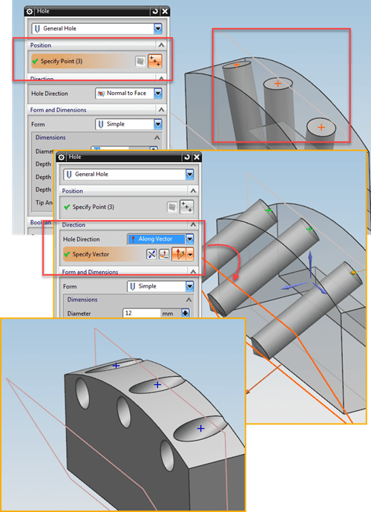This screenshot has height=512, width=371.
Task: Collapse Position section in front Hole dialog
Action: click(x=193, y=191)
